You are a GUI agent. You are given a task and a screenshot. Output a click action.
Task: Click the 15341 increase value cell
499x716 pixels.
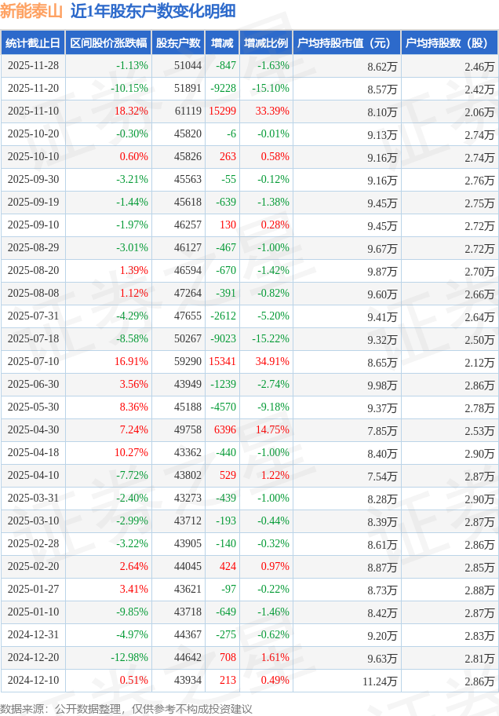coord(222,362)
